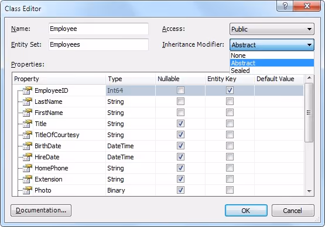Click the FirstName property icon

point(28,113)
